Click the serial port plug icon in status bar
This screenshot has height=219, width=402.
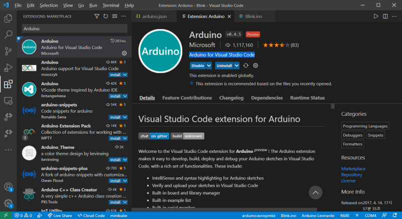point(357,215)
